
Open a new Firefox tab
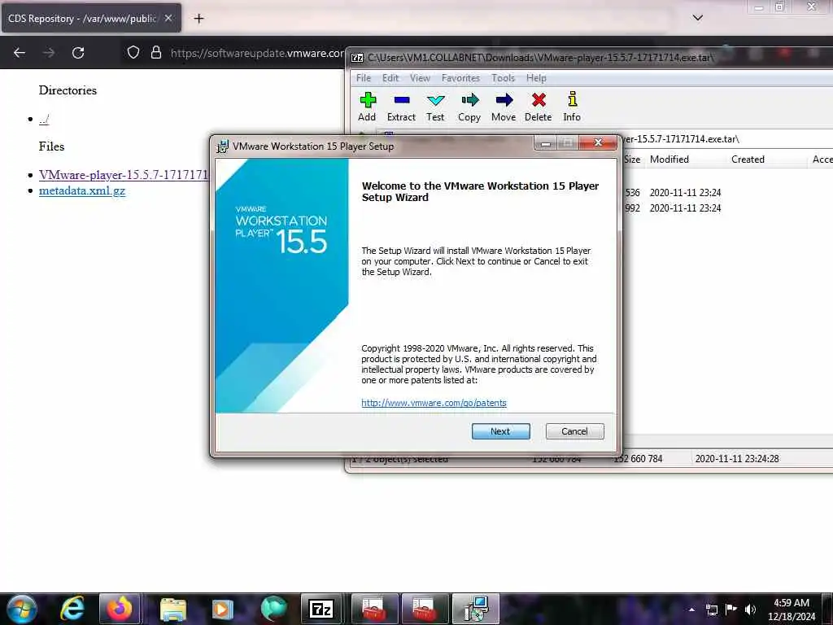click(x=198, y=19)
